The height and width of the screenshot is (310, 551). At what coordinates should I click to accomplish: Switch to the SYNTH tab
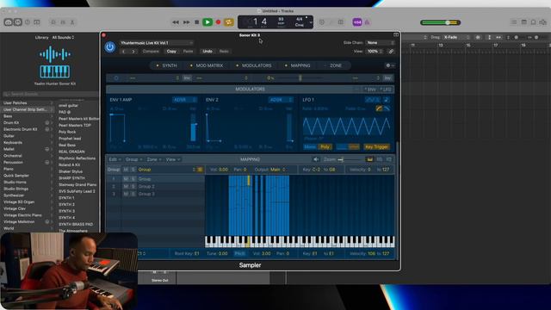(166, 65)
